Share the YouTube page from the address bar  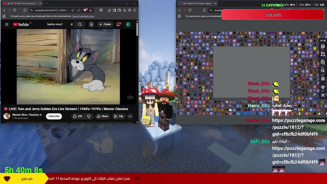pyautogui.click(x=78, y=10)
